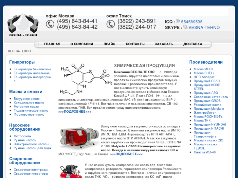The width and height of the screenshot is (238, 178).
Task: Click the ВЕСНА-ТЕХНО logo image
Action: (23, 24)
